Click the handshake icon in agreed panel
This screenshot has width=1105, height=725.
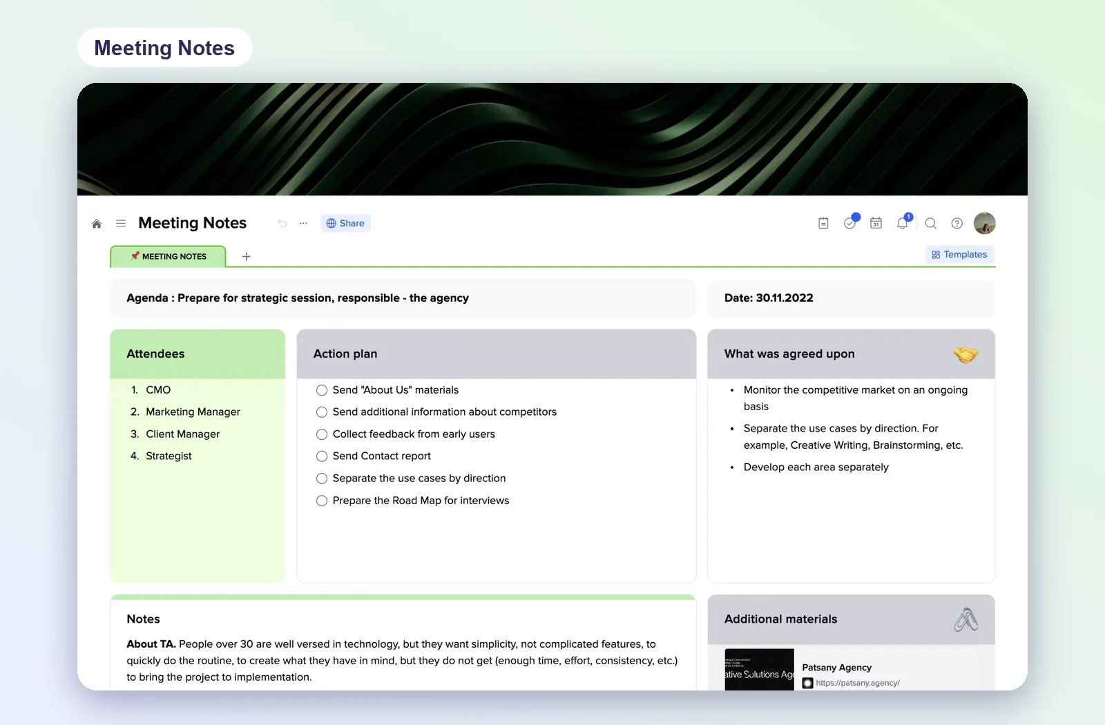(965, 354)
